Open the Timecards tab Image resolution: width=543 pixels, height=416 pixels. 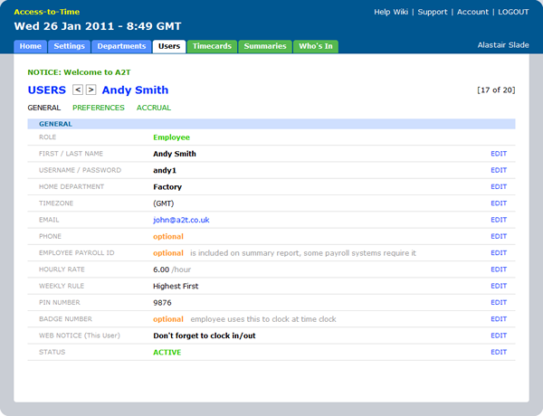tap(212, 46)
